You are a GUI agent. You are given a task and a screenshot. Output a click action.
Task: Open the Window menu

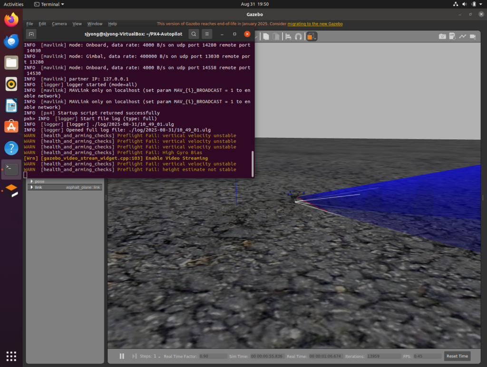[95, 24]
